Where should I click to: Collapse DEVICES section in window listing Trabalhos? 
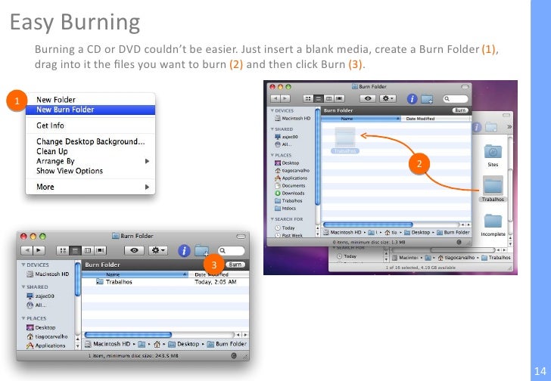[23, 265]
